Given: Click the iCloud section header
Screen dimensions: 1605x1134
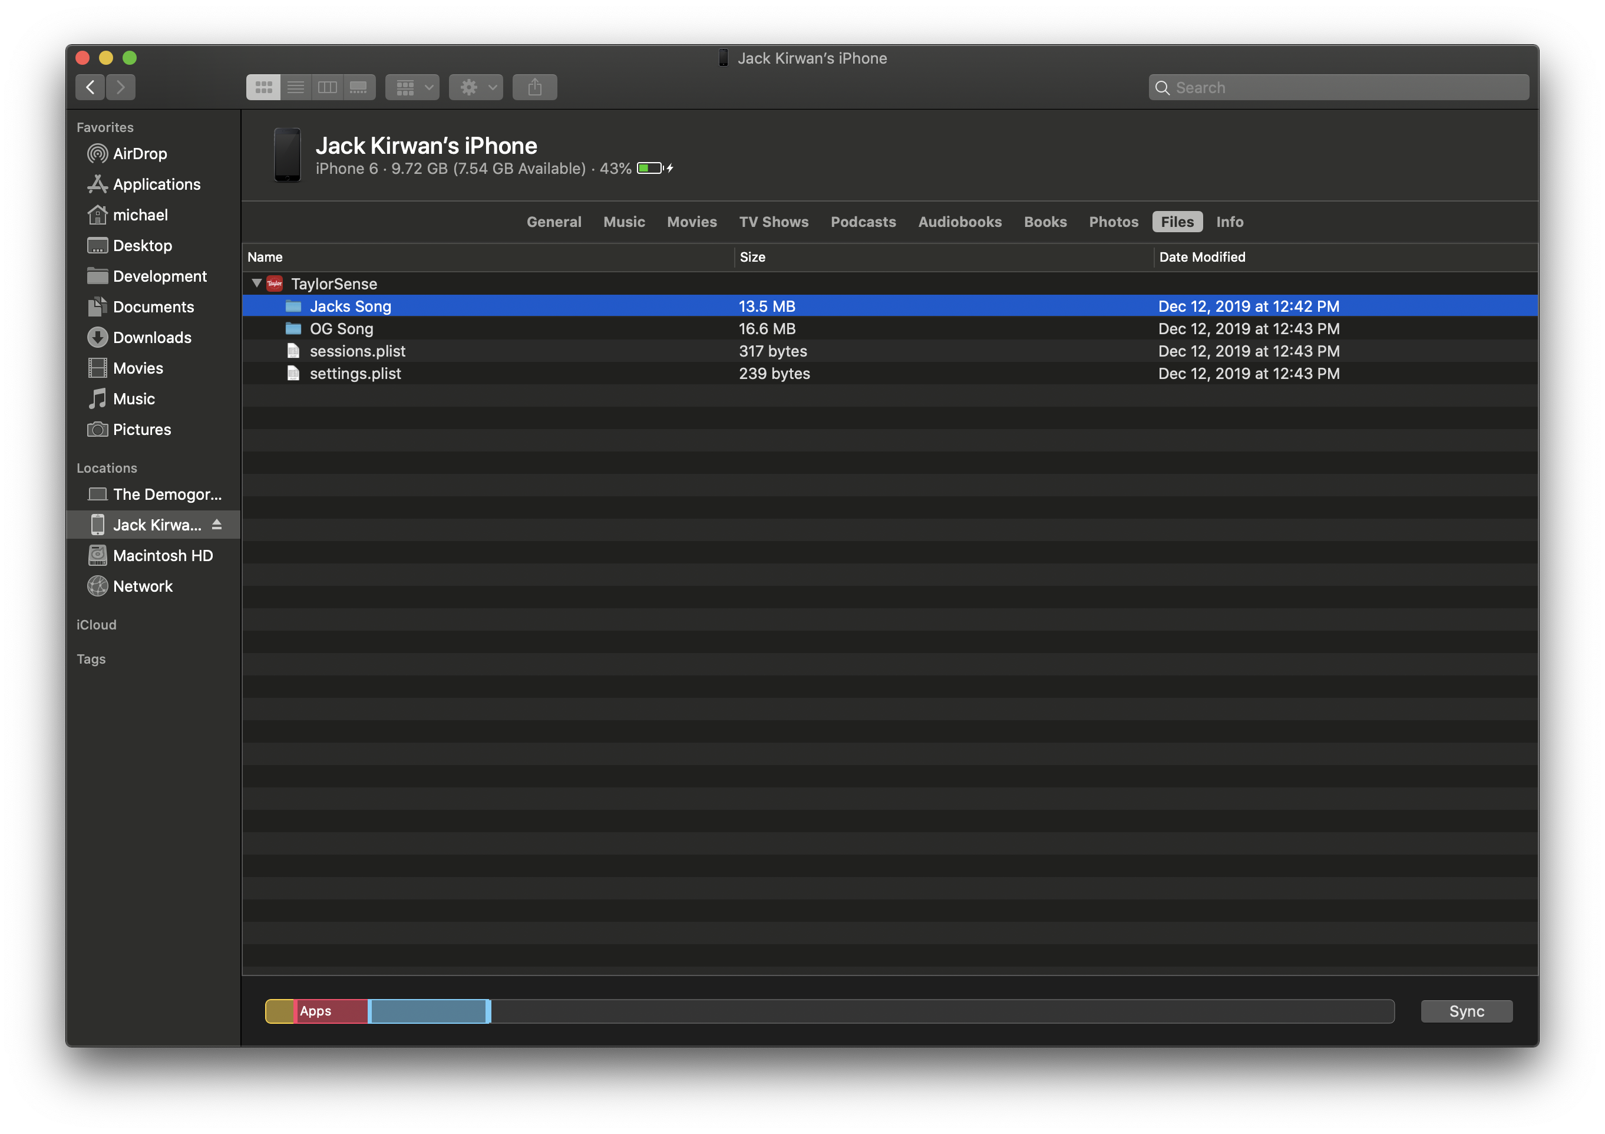Looking at the screenshot, I should tap(97, 625).
